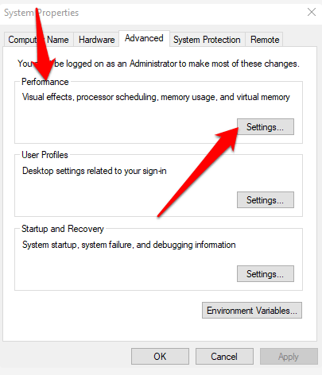Viewport: 322px width, 375px height.
Task: Open Performance Settings button
Action: pos(266,127)
